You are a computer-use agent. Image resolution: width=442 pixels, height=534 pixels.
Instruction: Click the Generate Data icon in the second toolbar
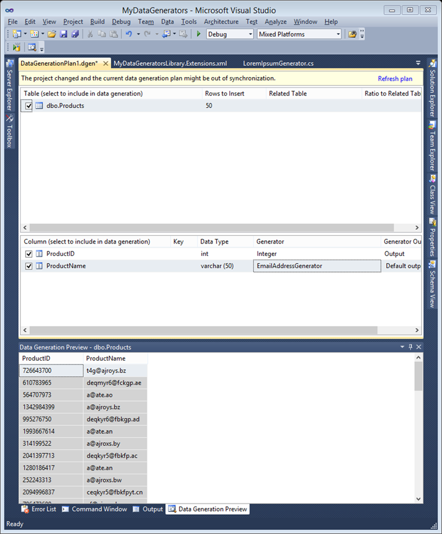click(x=16, y=47)
